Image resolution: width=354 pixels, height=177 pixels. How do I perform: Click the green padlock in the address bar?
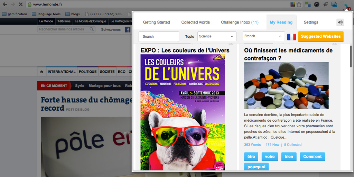click(x=30, y=4)
